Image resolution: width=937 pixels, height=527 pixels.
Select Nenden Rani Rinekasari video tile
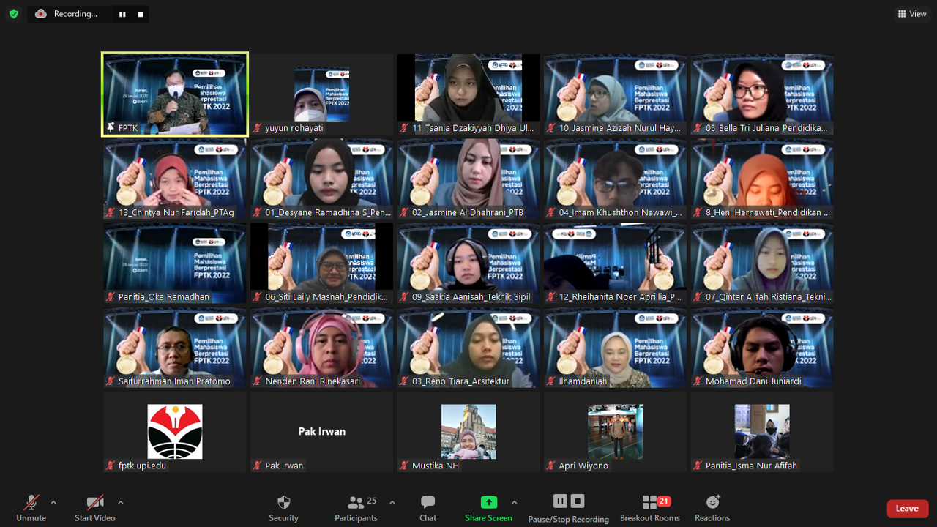pos(322,348)
